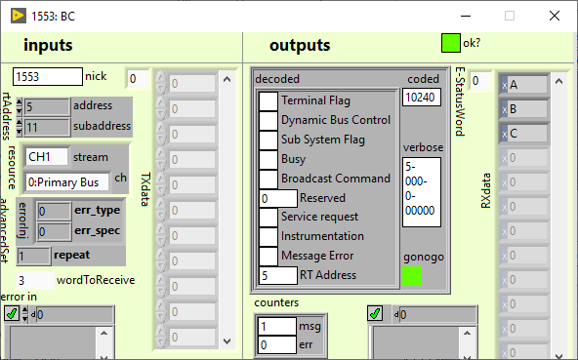Click the TXdata array index field

[x=138, y=78]
